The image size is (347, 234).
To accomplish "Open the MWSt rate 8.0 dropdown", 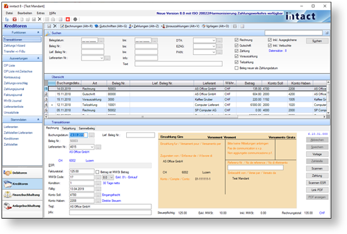I will pyautogui.click(x=111, y=177).
